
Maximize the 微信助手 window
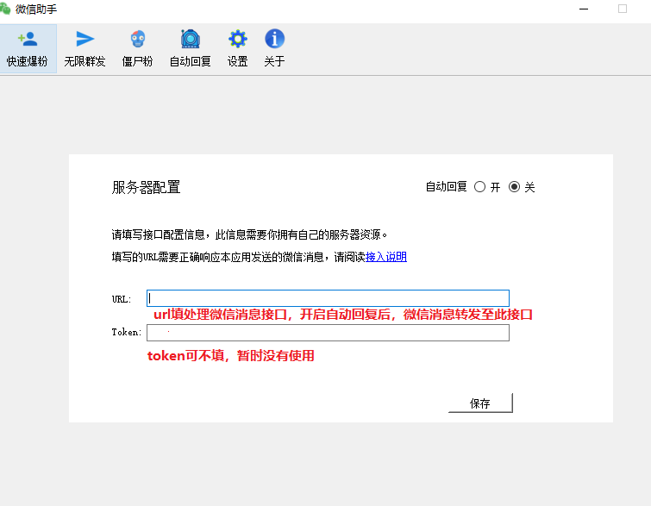(x=623, y=9)
